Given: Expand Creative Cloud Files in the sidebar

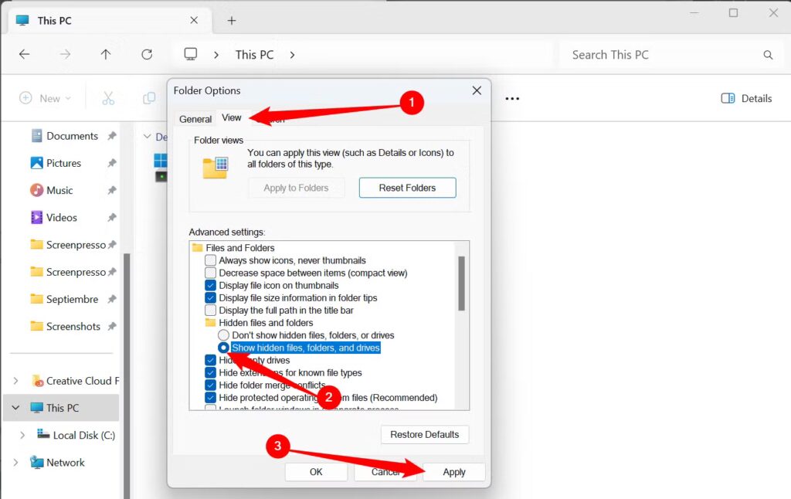Looking at the screenshot, I should 15,380.
